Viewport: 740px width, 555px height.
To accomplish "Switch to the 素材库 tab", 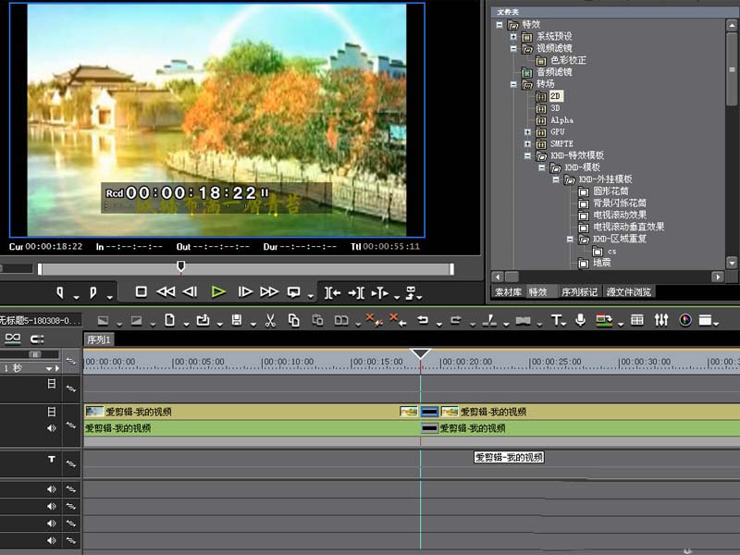I will [508, 292].
